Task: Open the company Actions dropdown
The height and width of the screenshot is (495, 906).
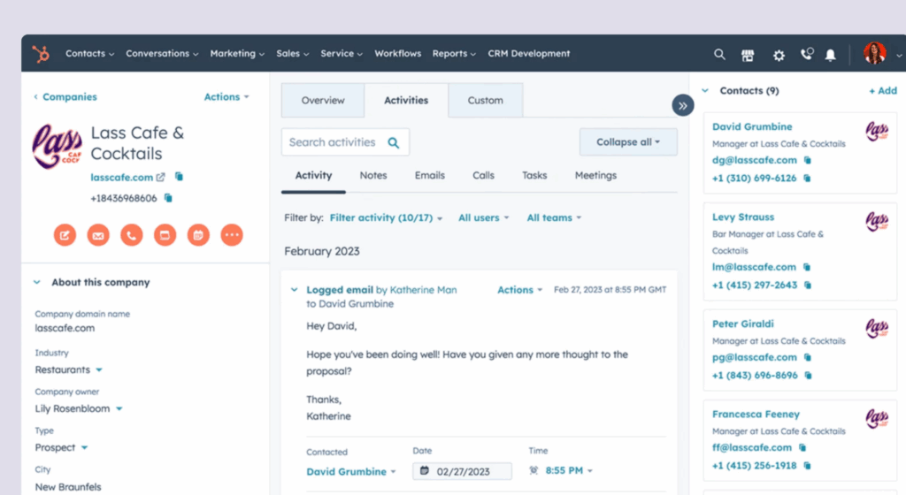Action: click(226, 97)
